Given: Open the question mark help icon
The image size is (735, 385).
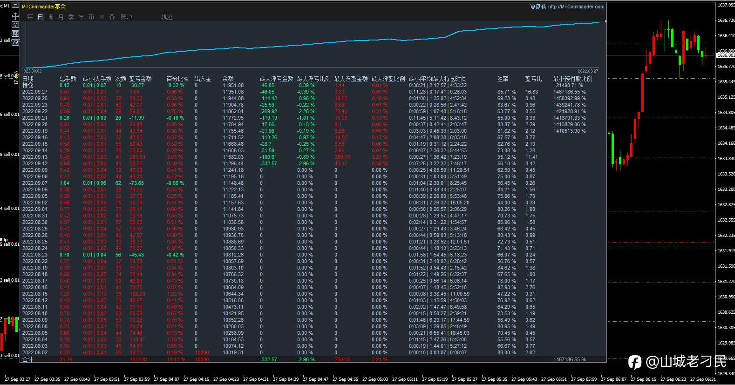Looking at the screenshot, I should (x=15, y=25).
